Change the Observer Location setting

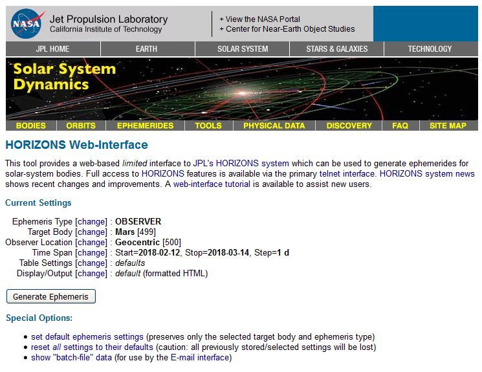pos(91,243)
